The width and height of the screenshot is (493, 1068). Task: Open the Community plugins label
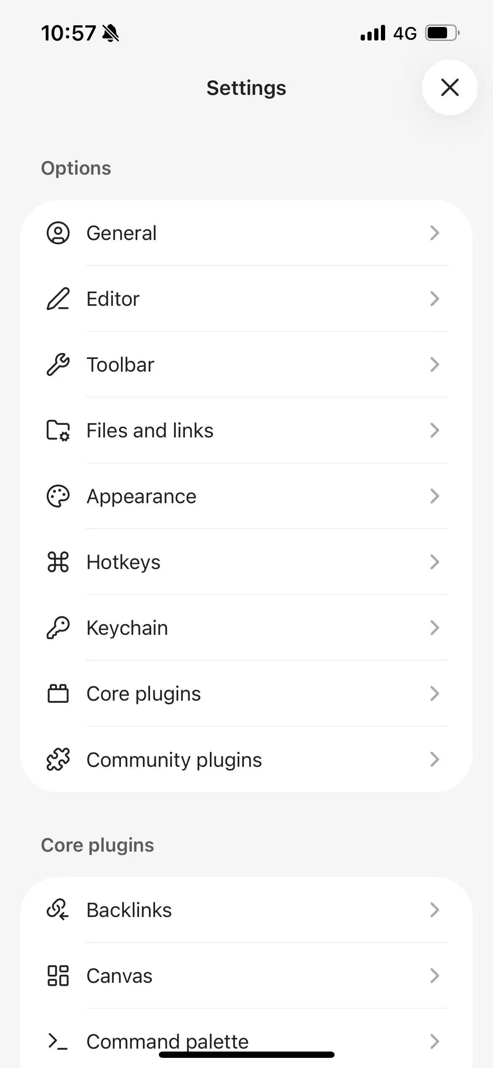174,759
